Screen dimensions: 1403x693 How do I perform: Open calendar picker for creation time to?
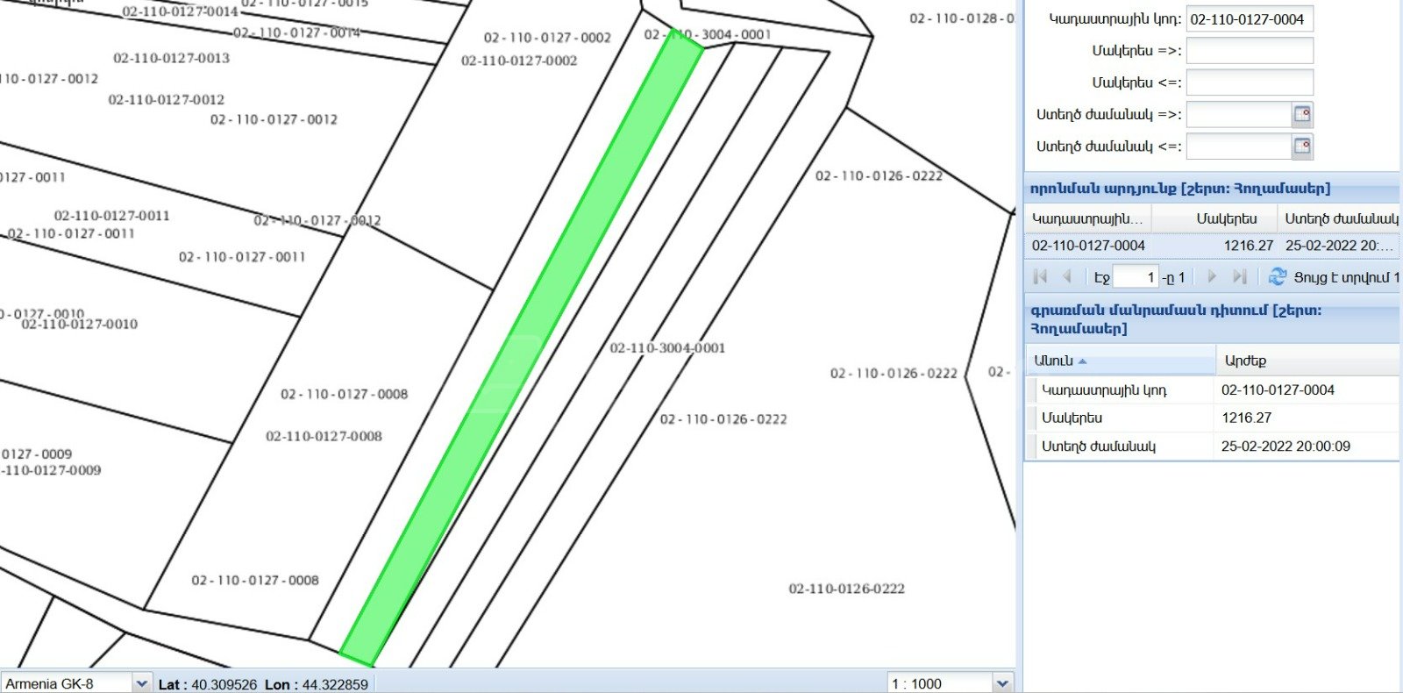(x=1302, y=146)
